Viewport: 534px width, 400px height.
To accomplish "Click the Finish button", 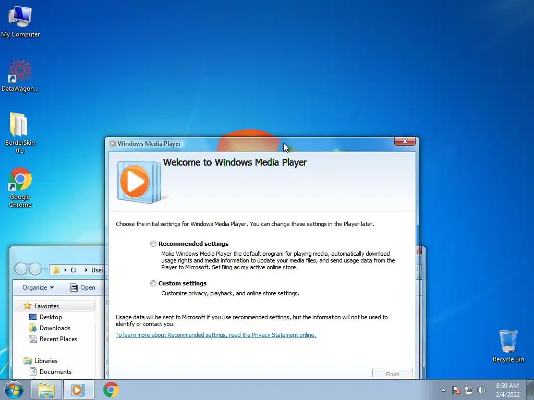I will (392, 374).
